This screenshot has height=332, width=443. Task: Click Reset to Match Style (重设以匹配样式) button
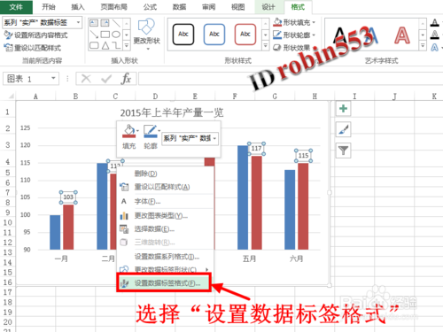[33, 48]
